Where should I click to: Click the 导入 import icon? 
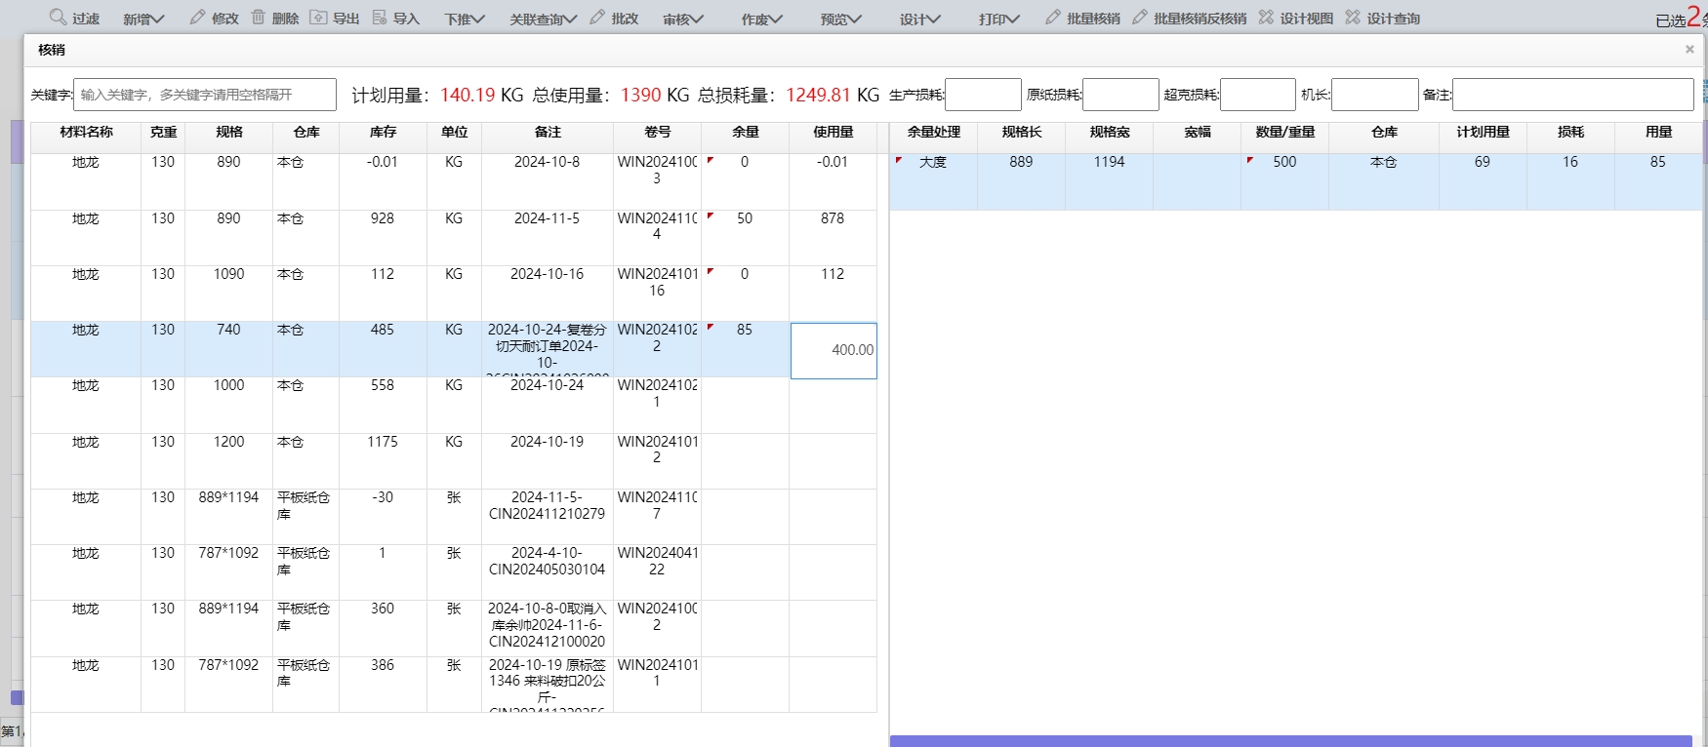380,18
